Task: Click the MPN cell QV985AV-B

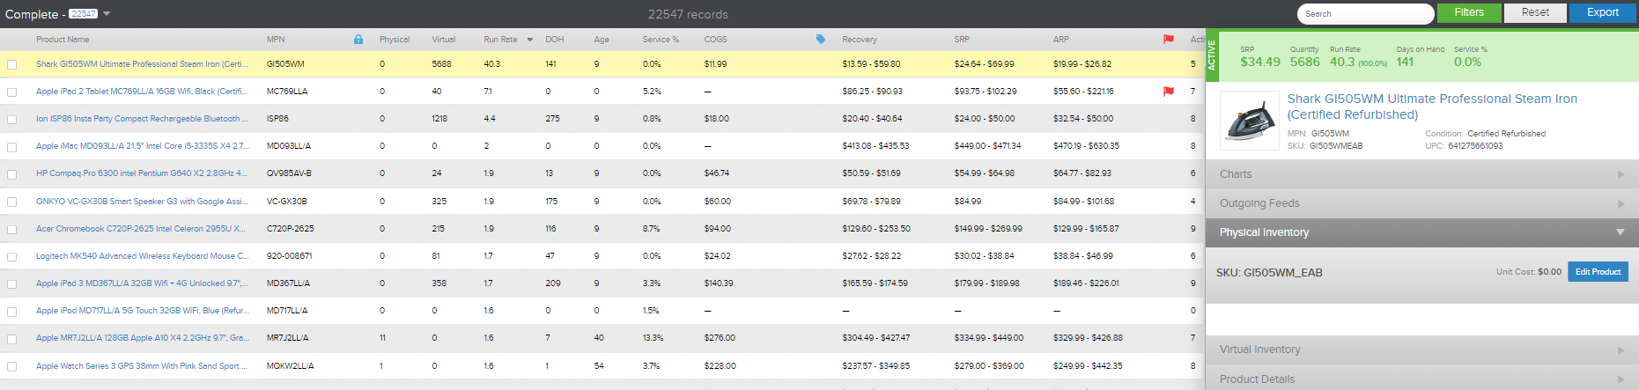Action: (289, 173)
